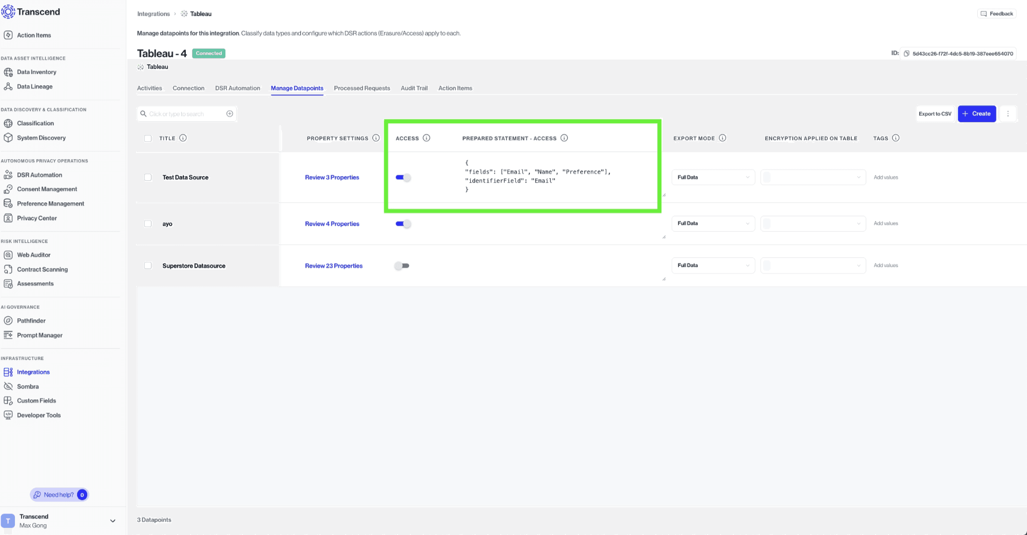Open Consent Management

47,189
